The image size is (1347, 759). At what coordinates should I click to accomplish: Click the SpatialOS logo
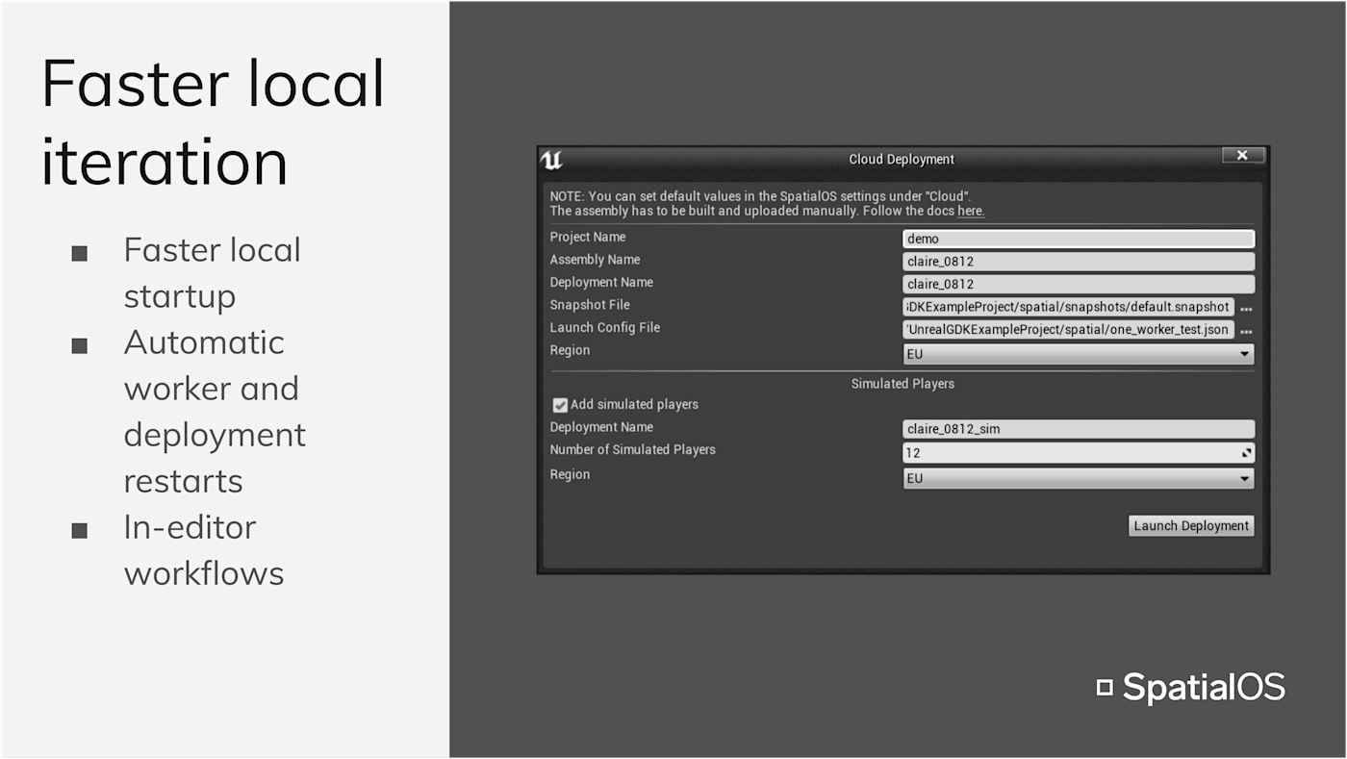pos(1191,687)
